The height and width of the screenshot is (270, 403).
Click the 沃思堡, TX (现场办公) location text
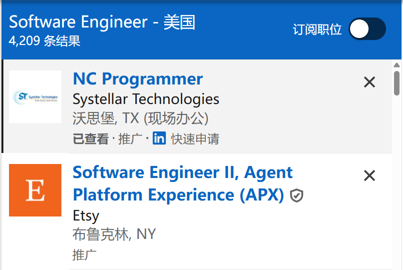[140, 118]
